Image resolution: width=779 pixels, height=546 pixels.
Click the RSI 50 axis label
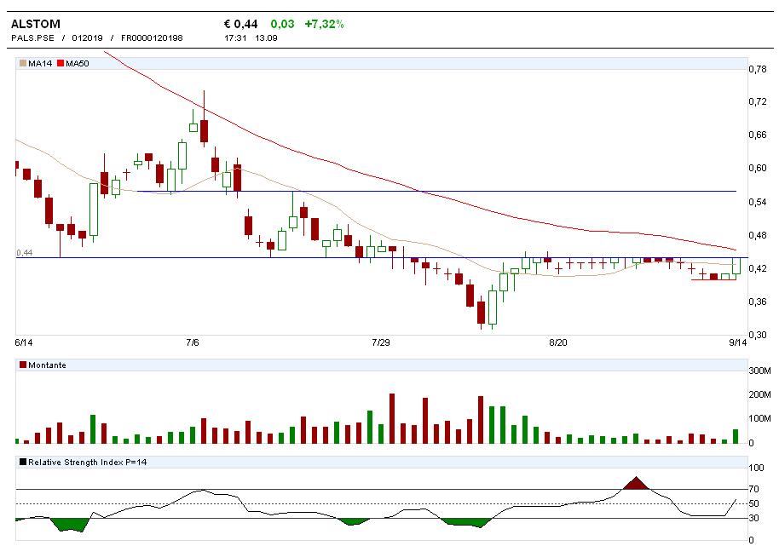pyautogui.click(x=753, y=503)
